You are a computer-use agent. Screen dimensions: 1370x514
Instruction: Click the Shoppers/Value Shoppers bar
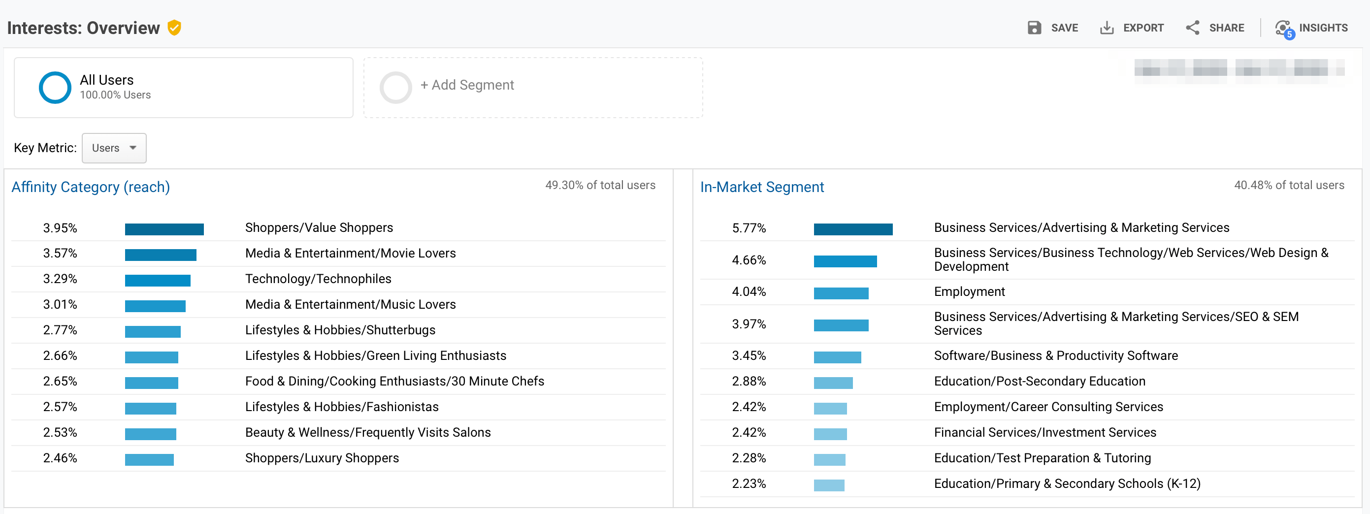pyautogui.click(x=164, y=229)
